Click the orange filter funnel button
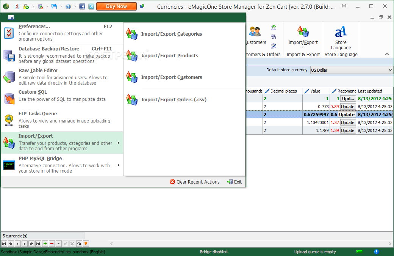Viewport: 394px width, 256px height. [86, 244]
